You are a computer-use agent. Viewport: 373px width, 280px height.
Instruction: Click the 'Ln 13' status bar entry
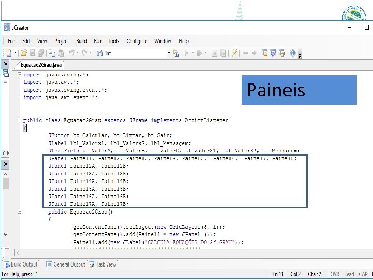click(278, 274)
